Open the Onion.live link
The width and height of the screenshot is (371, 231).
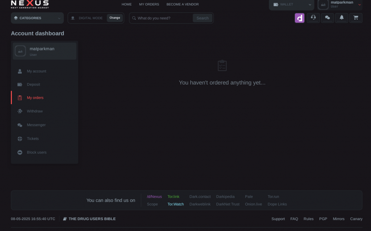253,204
